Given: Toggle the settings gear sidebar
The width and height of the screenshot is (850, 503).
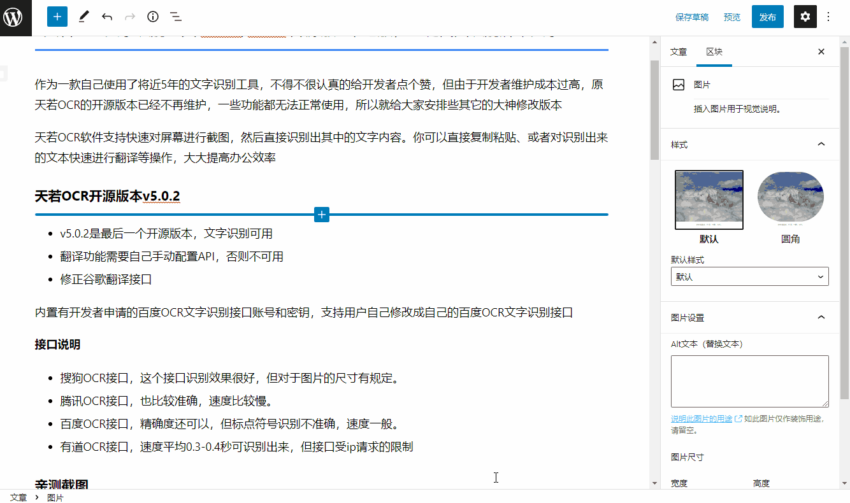Looking at the screenshot, I should tap(805, 17).
